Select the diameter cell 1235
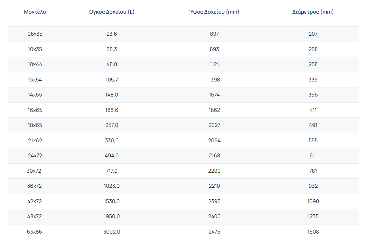 [x=313, y=216]
